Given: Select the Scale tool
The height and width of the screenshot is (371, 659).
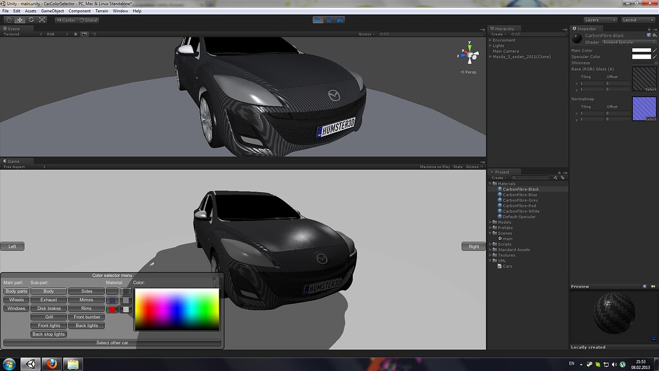Looking at the screenshot, I should [x=42, y=19].
